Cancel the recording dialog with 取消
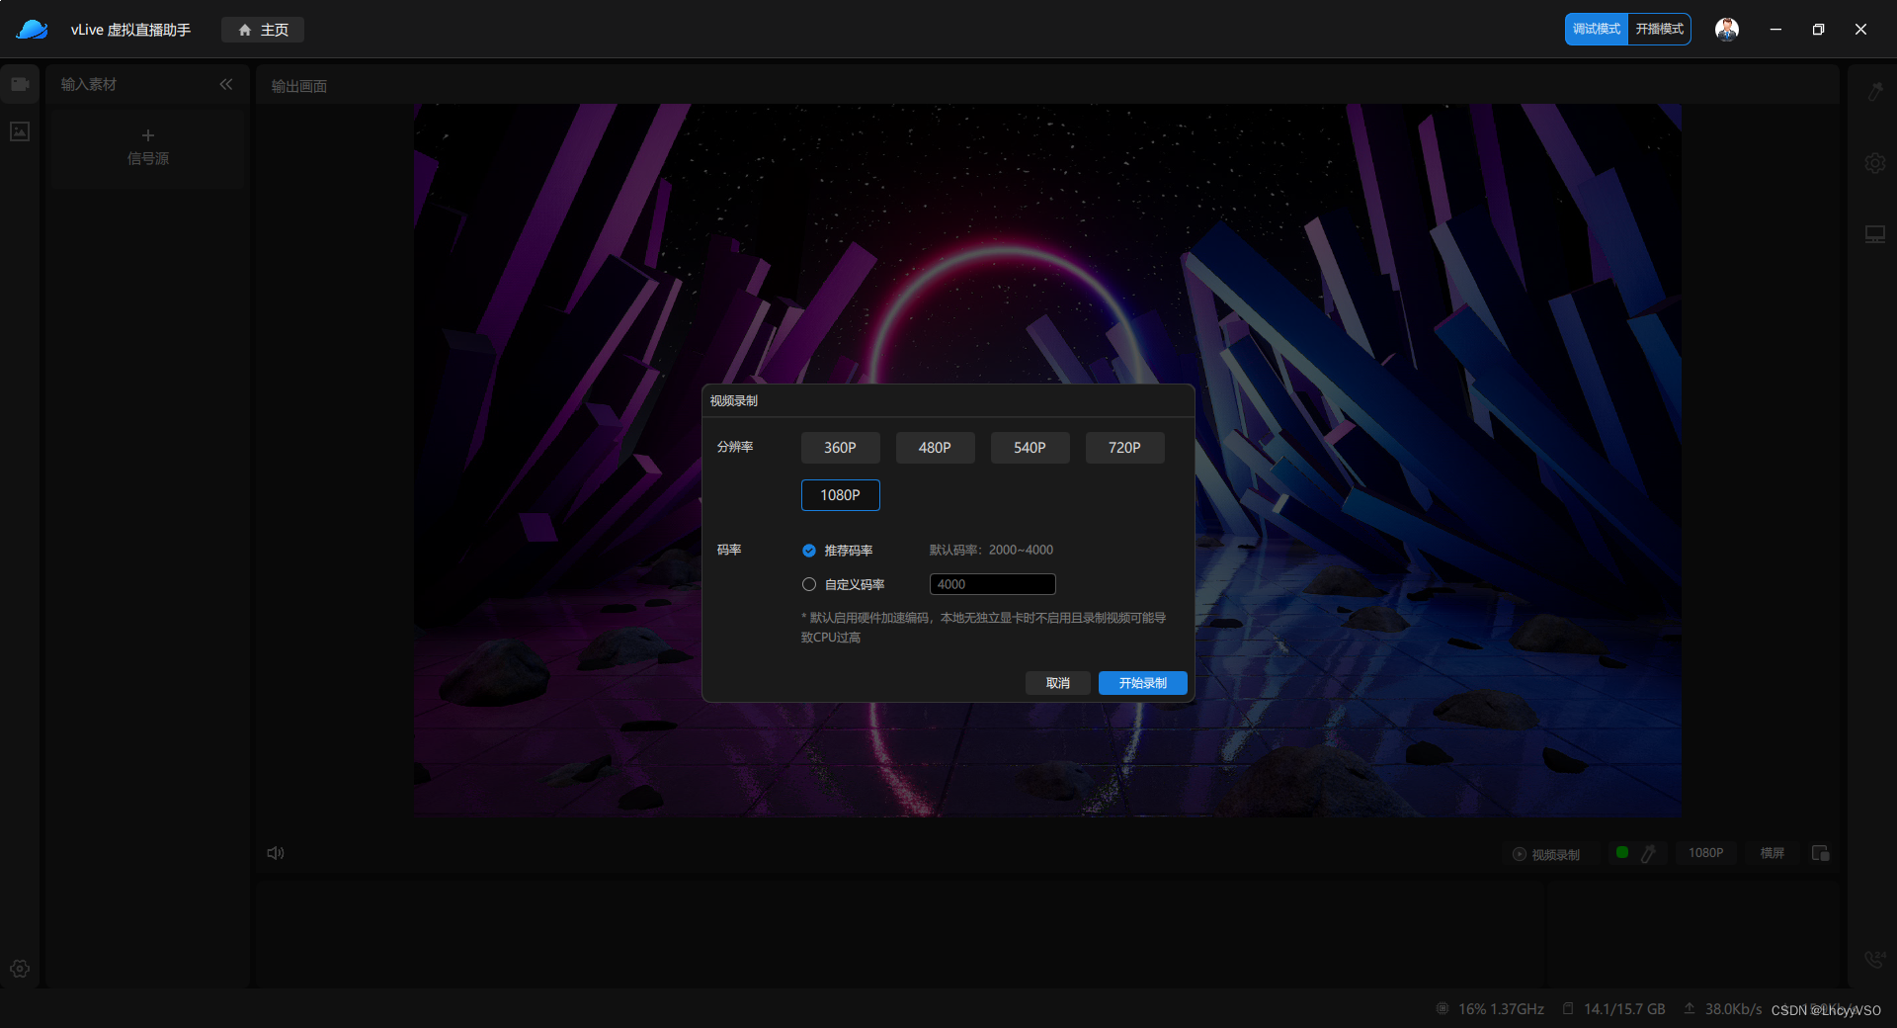The image size is (1897, 1028). [x=1057, y=683]
